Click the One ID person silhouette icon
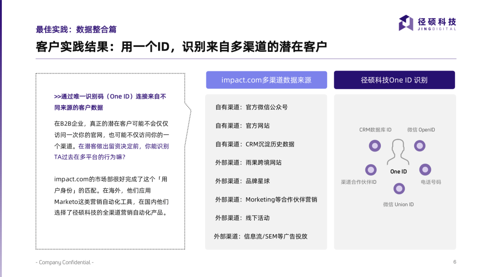Viewport: 492px width, 277px height. pos(397,152)
